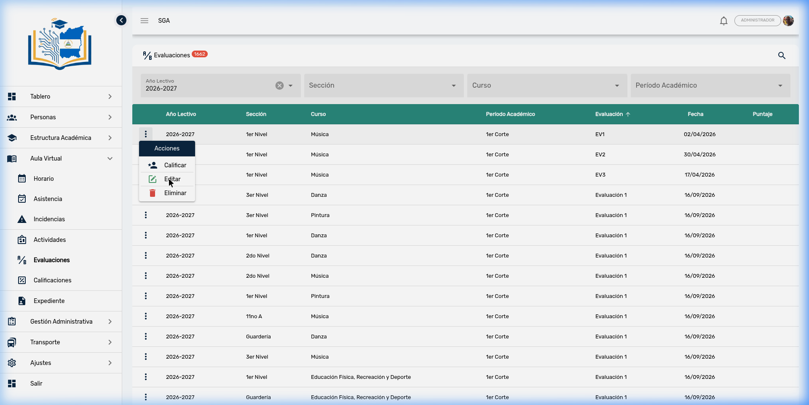The height and width of the screenshot is (405, 809).
Task: Sort by the Evaluación column header
Action: [609, 114]
